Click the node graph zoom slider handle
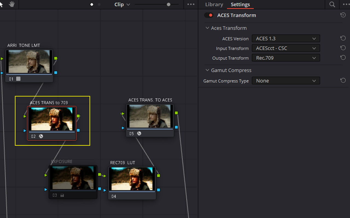 tap(168, 5)
